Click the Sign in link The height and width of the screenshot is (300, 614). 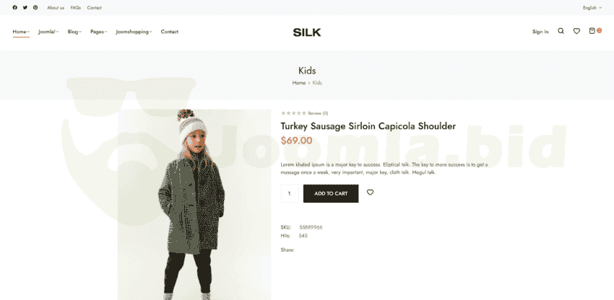(540, 32)
